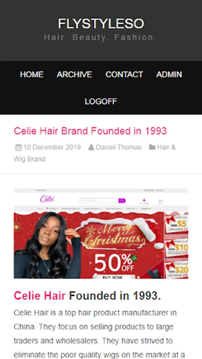The width and height of the screenshot is (202, 359).
Task: Open post titled Celie Hair Brand Founded in 1993
Action: click(90, 131)
